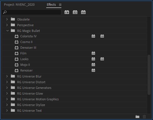
Task: Click the effects search field
Action: point(31,12)
